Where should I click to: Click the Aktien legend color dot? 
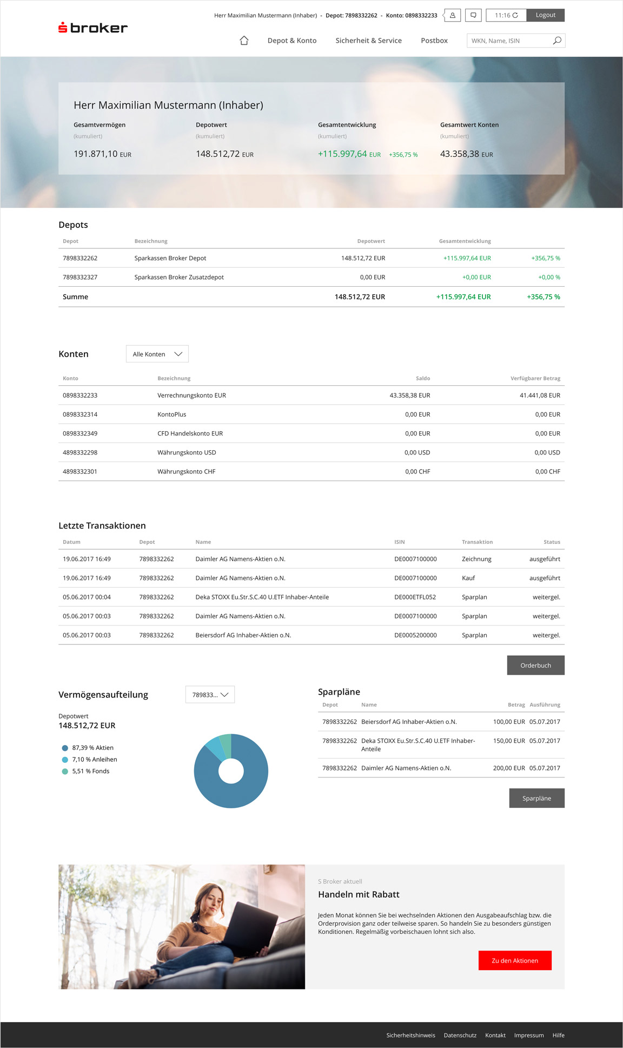[x=65, y=748]
